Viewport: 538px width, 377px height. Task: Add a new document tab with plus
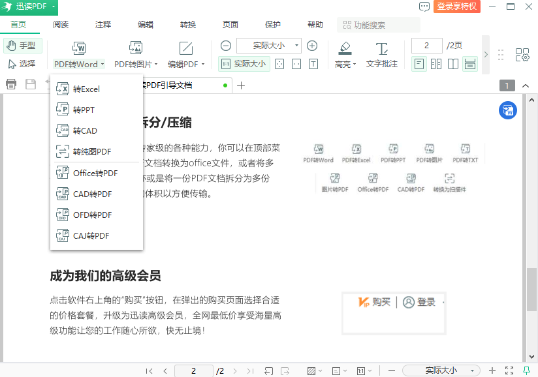coord(241,85)
